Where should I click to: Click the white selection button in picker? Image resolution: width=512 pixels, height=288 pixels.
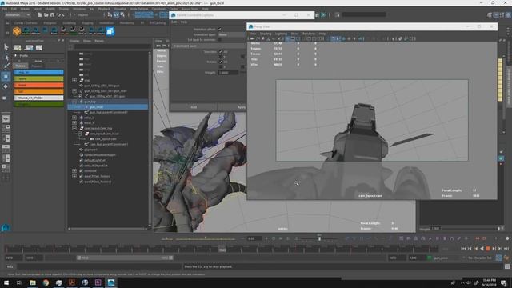tap(38, 98)
